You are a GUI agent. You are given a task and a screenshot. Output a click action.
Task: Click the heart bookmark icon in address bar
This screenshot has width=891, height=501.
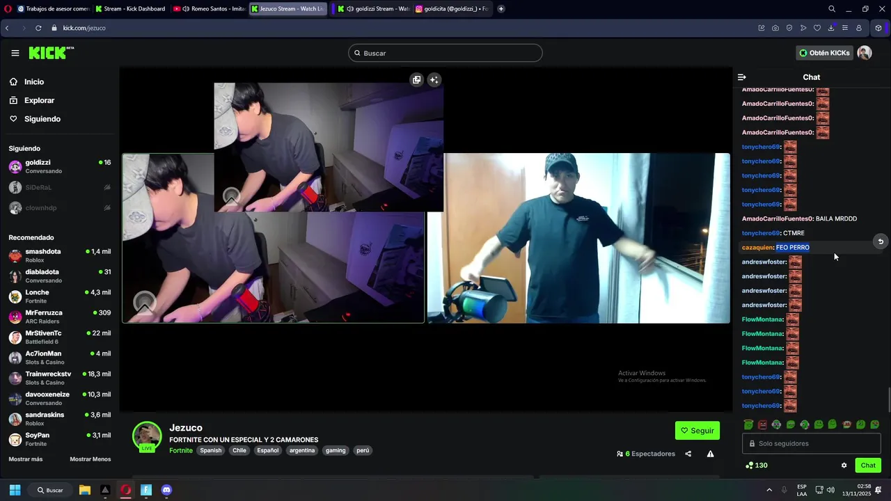817,28
